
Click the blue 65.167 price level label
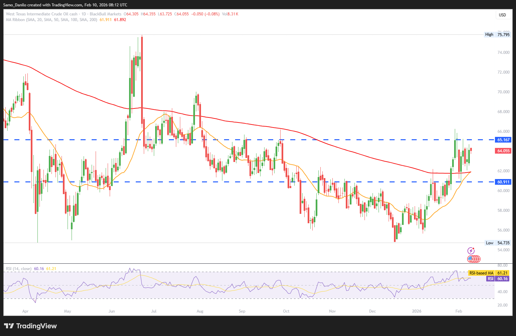(x=503, y=140)
